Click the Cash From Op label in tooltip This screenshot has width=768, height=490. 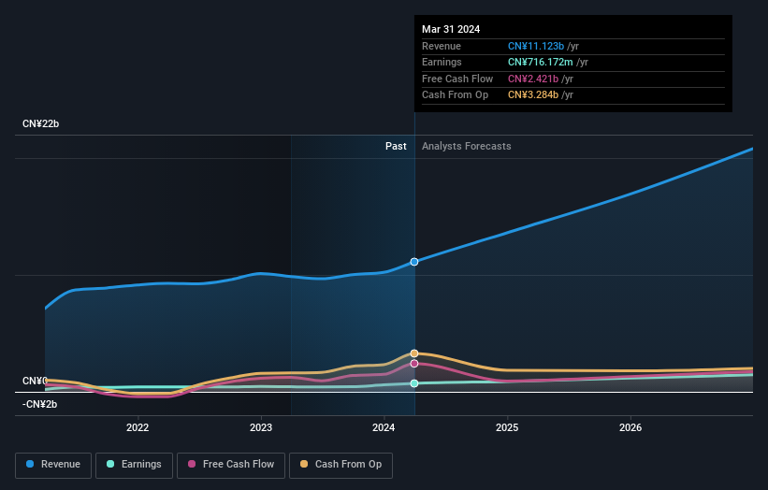[455, 95]
